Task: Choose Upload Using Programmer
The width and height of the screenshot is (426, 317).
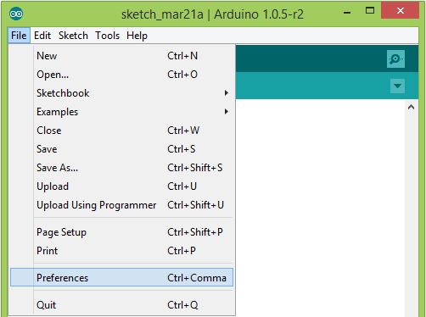Action: (x=121, y=205)
